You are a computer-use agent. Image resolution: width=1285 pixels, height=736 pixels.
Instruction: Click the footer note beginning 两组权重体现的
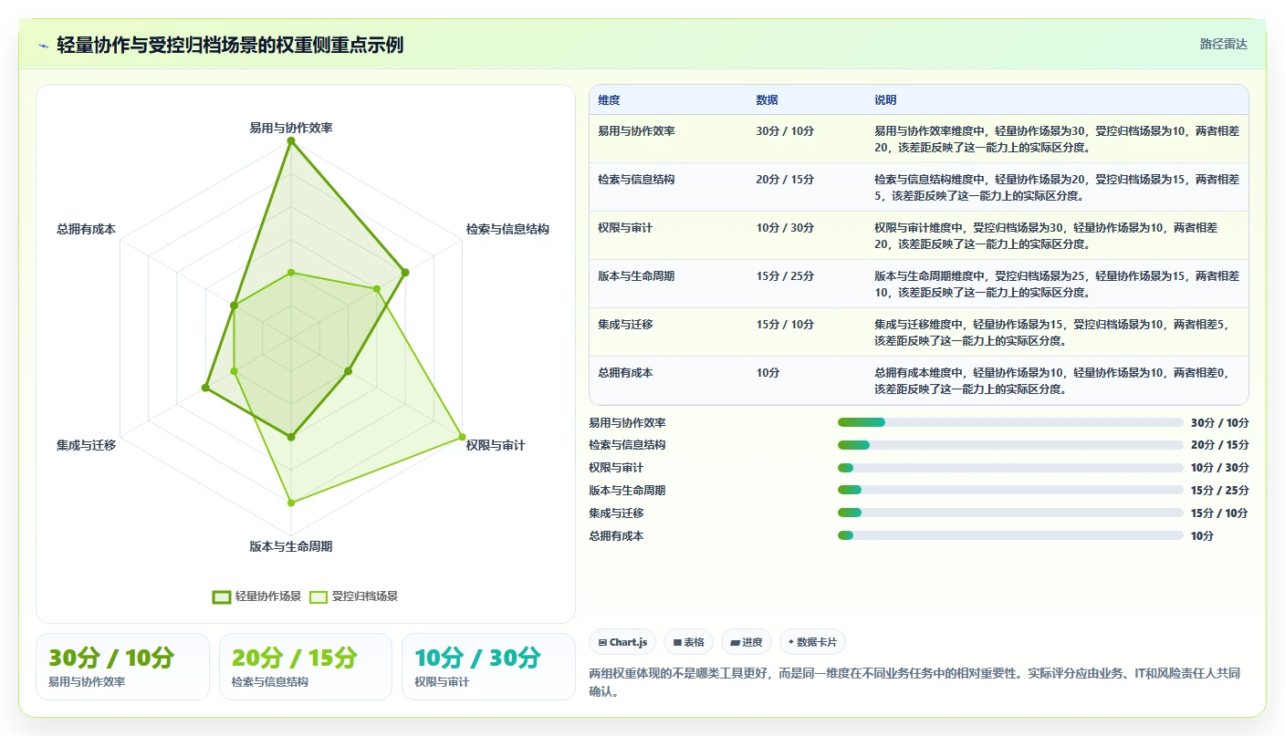(x=916, y=682)
